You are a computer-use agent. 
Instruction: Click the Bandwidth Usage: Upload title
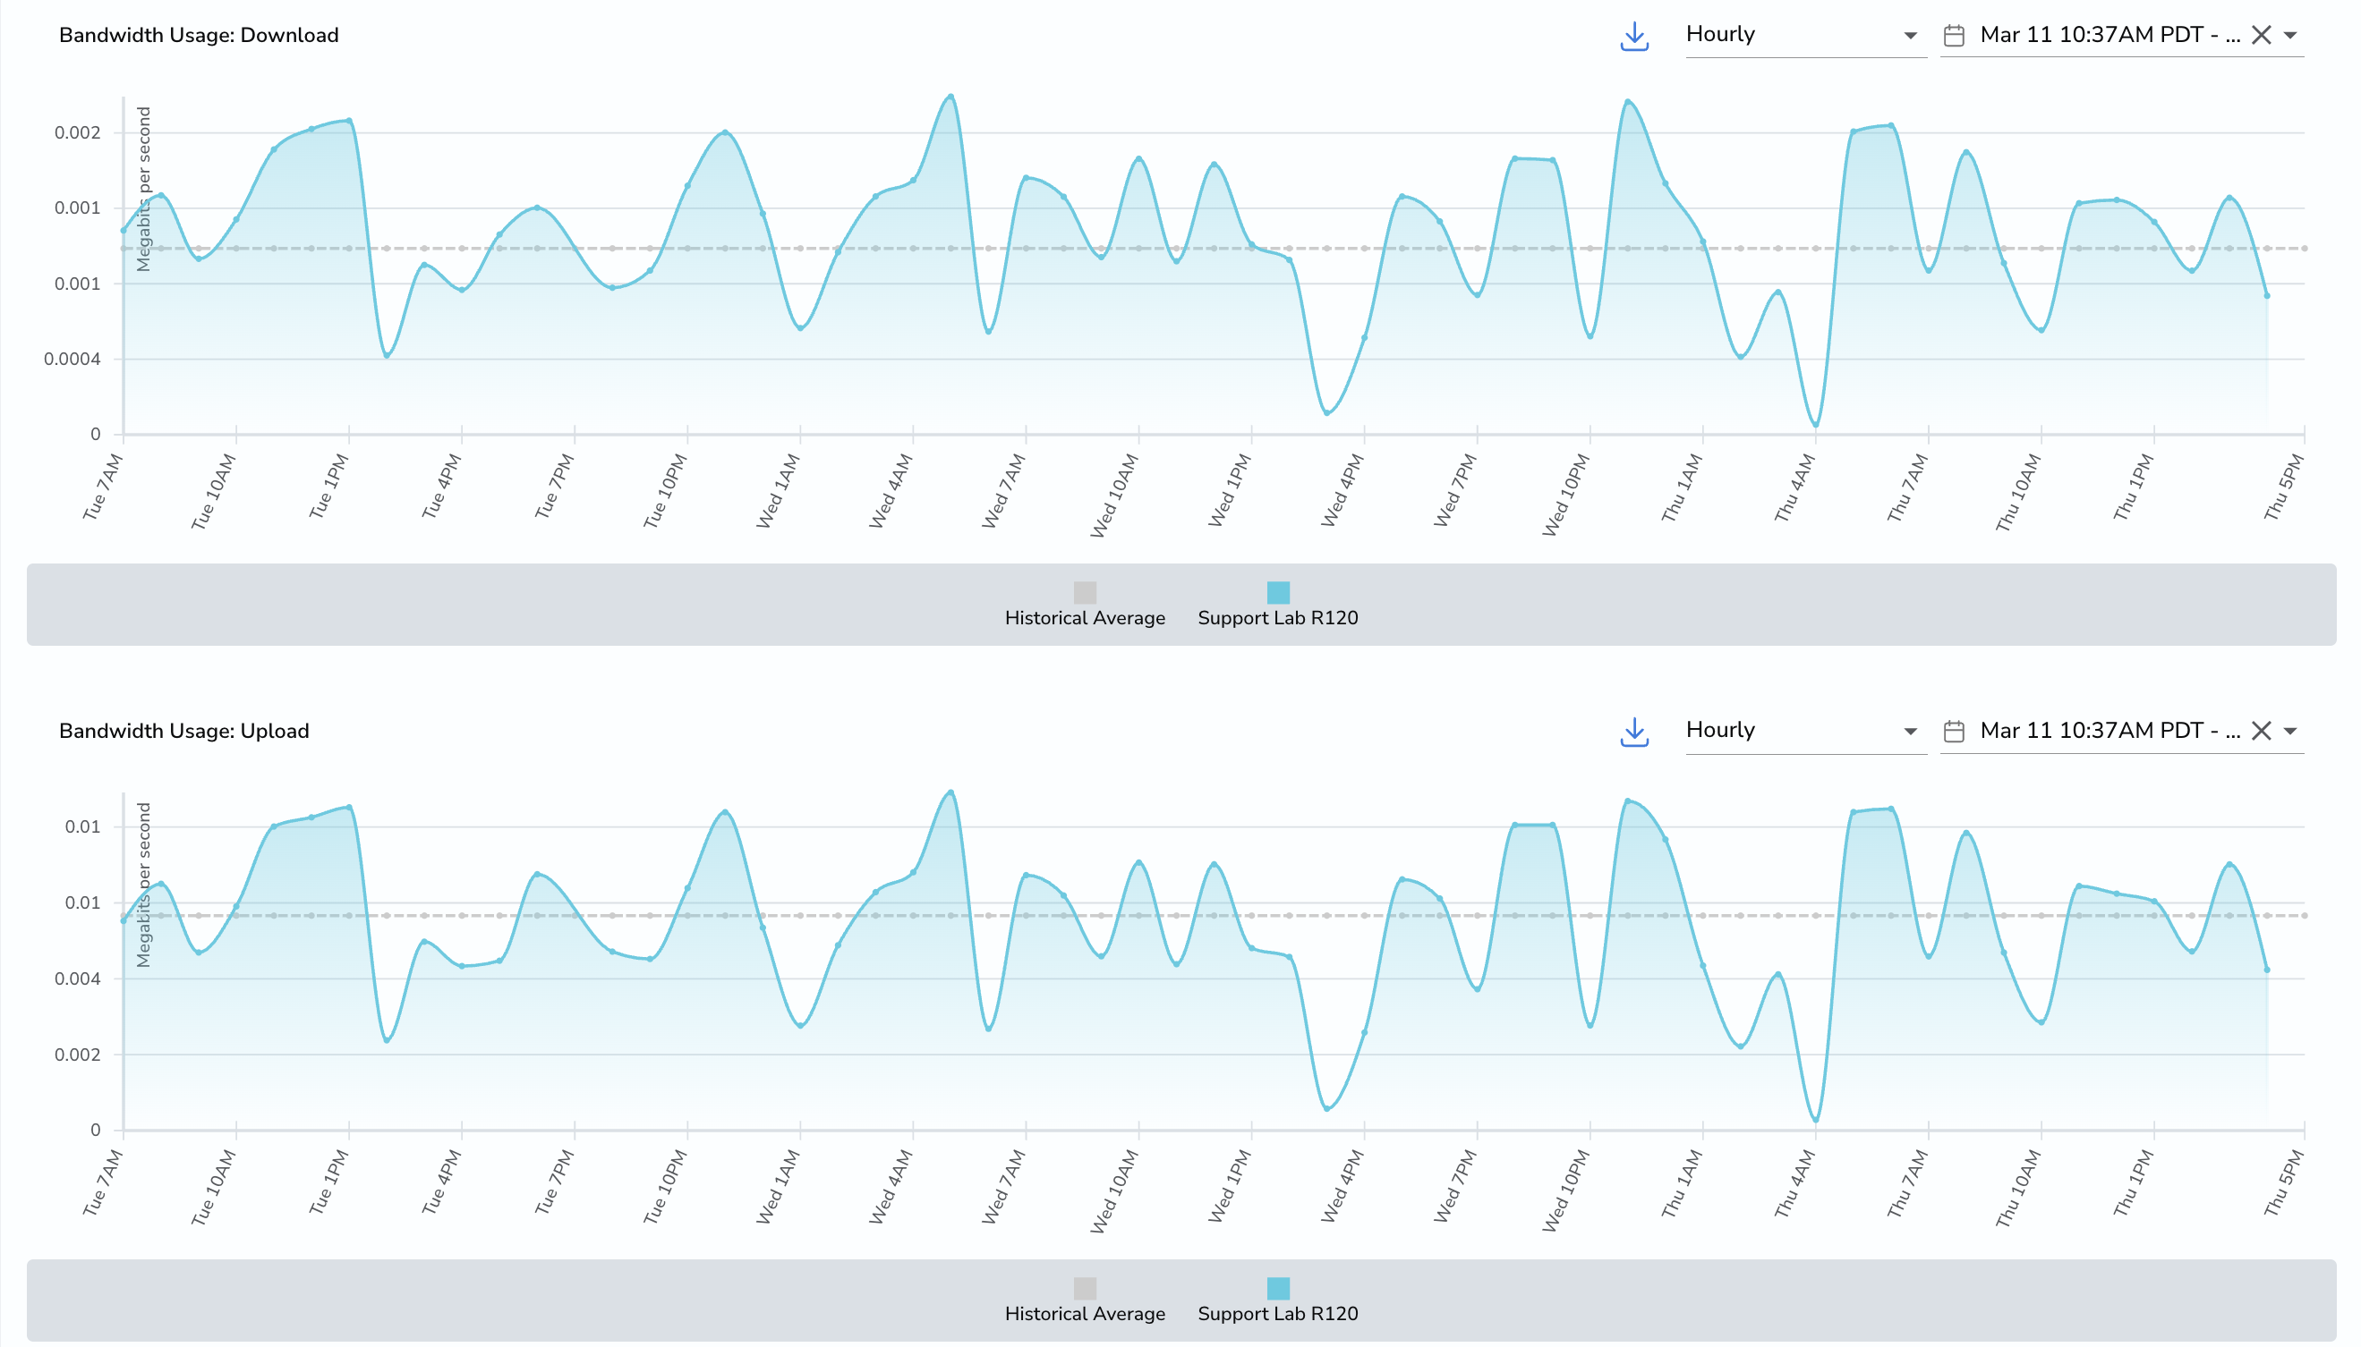(x=184, y=731)
